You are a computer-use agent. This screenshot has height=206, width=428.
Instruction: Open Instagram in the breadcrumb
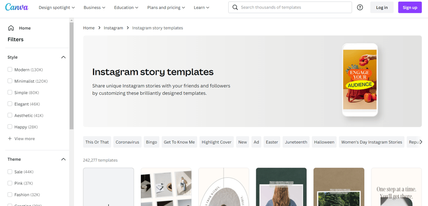click(113, 28)
